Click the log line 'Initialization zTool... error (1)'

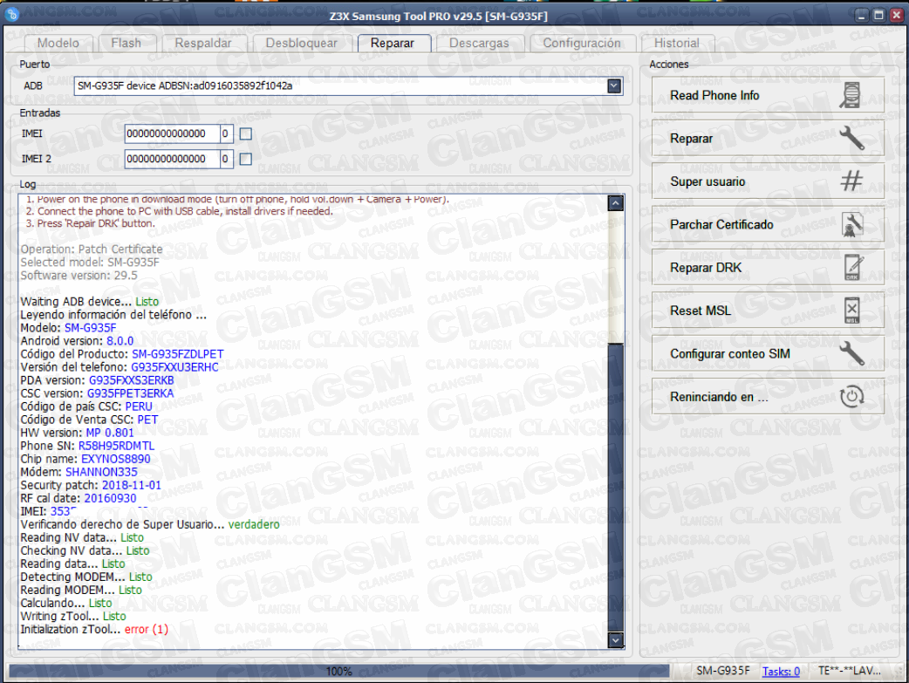pyautogui.click(x=94, y=629)
